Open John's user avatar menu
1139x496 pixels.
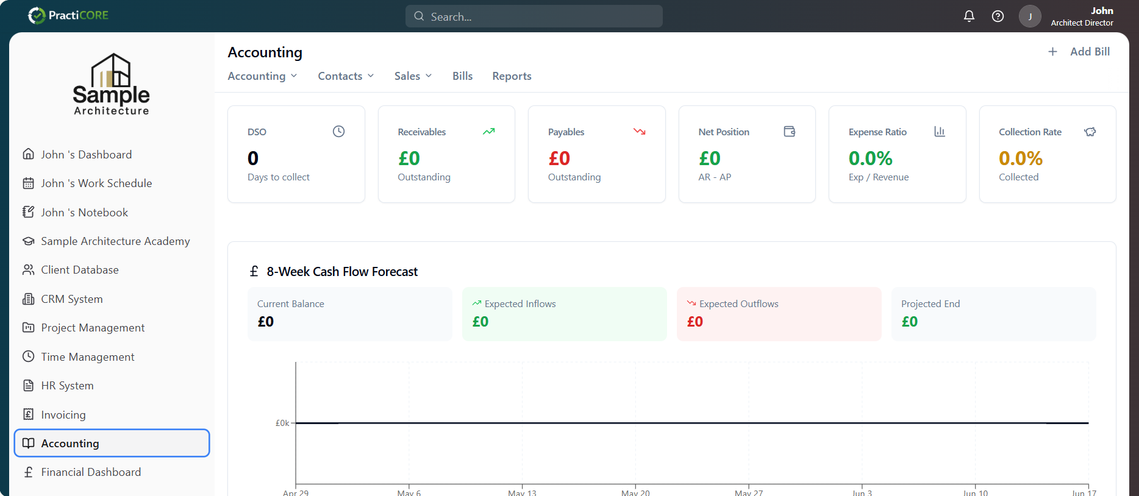1030,16
